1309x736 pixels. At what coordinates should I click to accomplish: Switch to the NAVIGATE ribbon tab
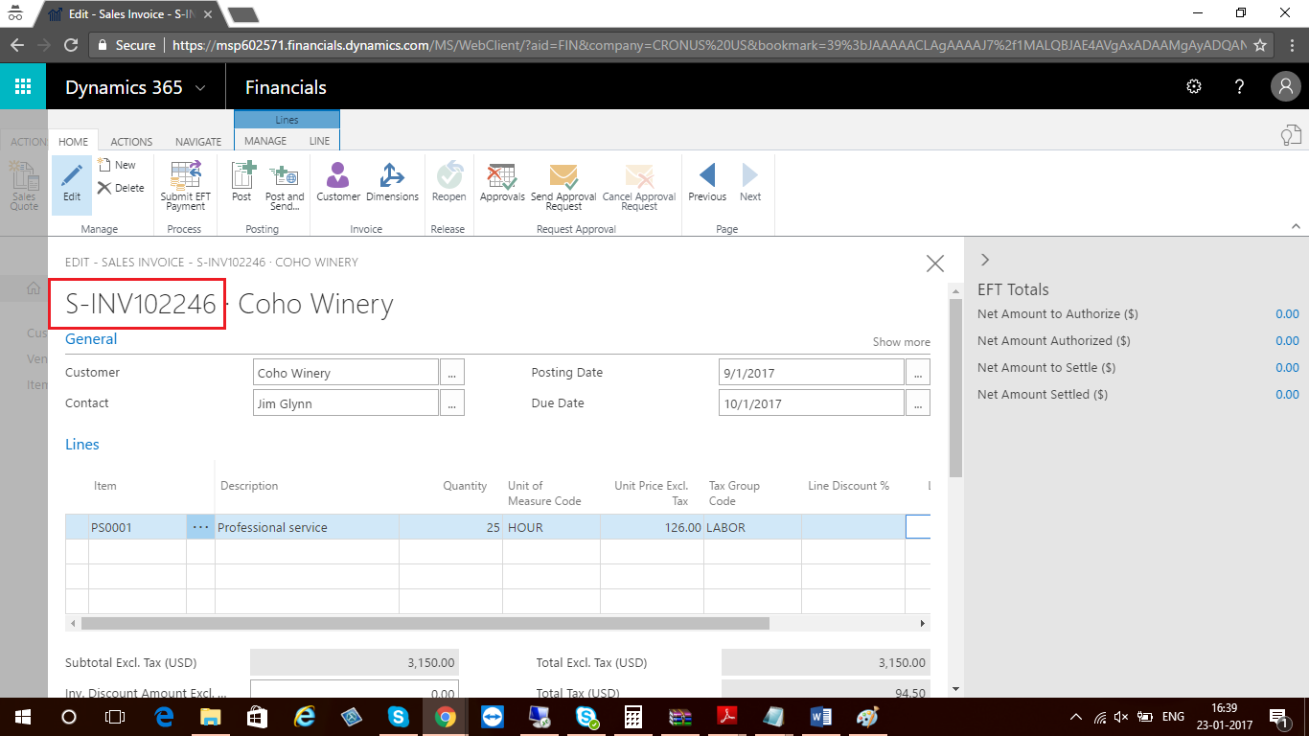pyautogui.click(x=198, y=141)
